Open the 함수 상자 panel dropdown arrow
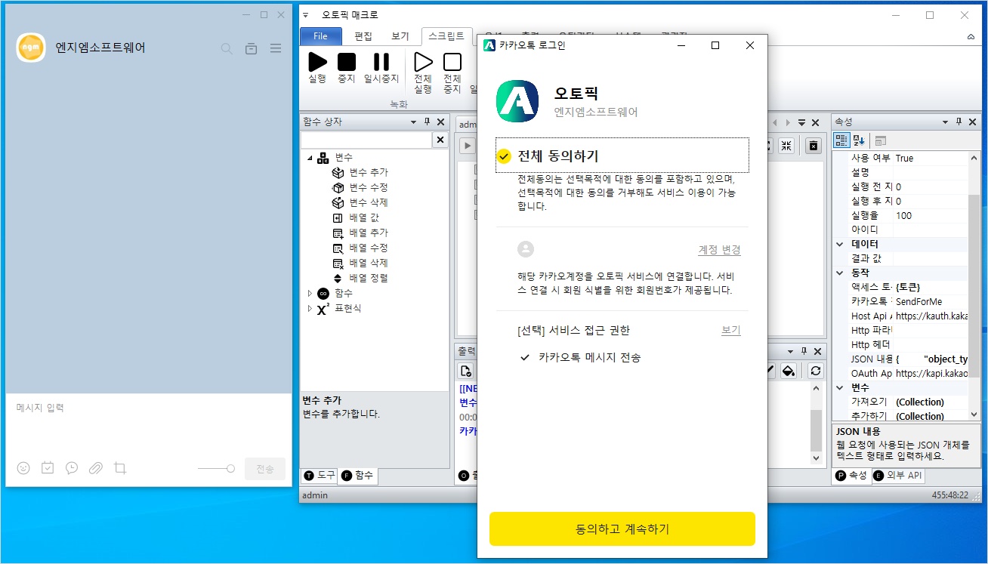The width and height of the screenshot is (988, 564). 413,122
